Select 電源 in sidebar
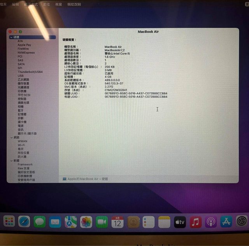Screen dimensions: 249x246 (x=21, y=126)
